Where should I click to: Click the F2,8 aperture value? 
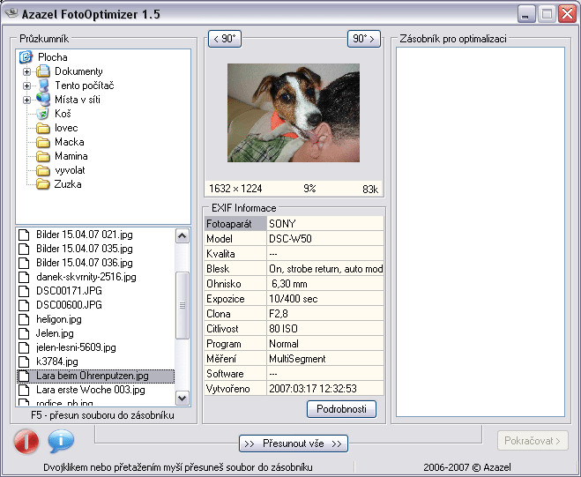click(325, 314)
